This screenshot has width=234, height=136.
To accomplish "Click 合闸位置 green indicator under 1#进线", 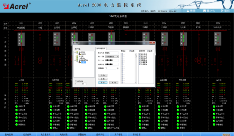I will click(x=16, y=106).
